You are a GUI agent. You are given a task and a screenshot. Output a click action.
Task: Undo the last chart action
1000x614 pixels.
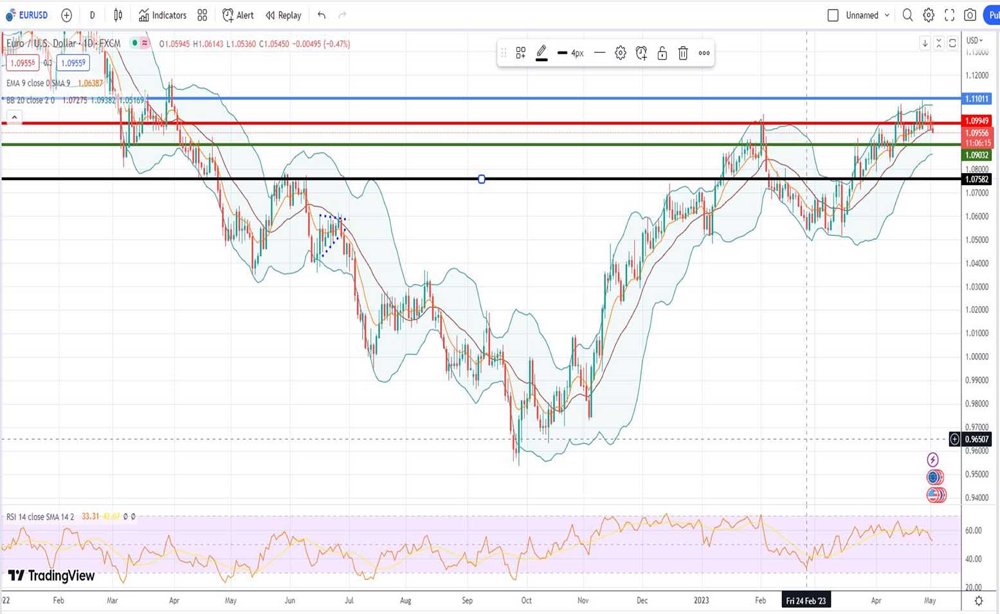[322, 15]
